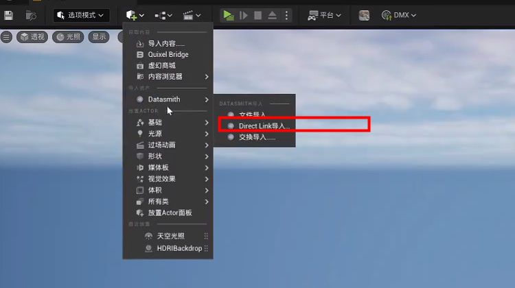
Task: Open the cinematics clapperboard dropdown
Action: 192,14
